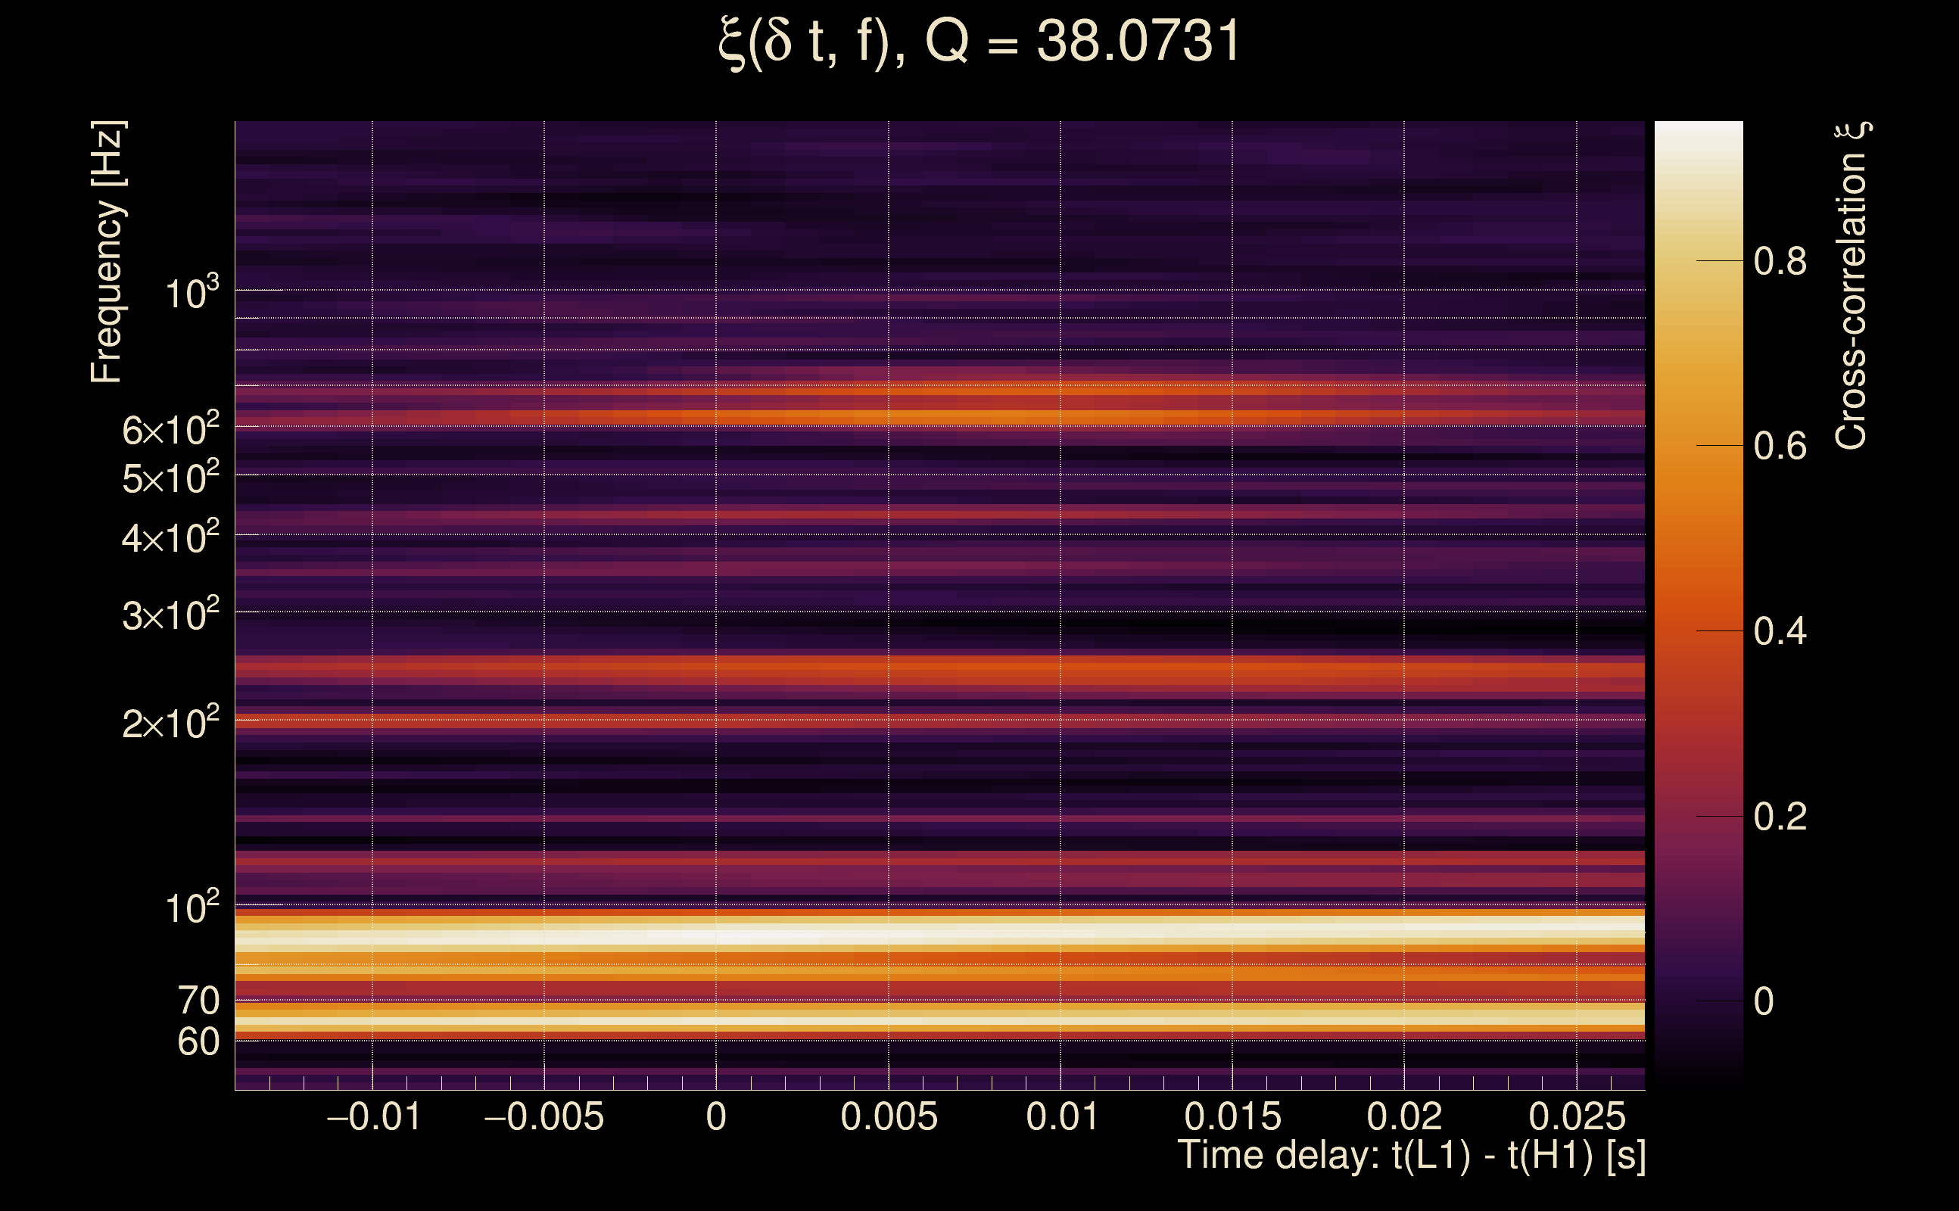
Task: Click the 0 tick label on the colorbar
Action: tap(1764, 1002)
